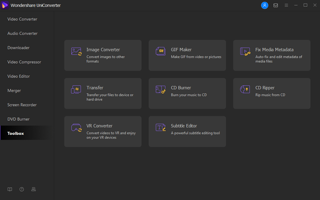
Task: Click the help question mark icon
Action: [x=22, y=189]
